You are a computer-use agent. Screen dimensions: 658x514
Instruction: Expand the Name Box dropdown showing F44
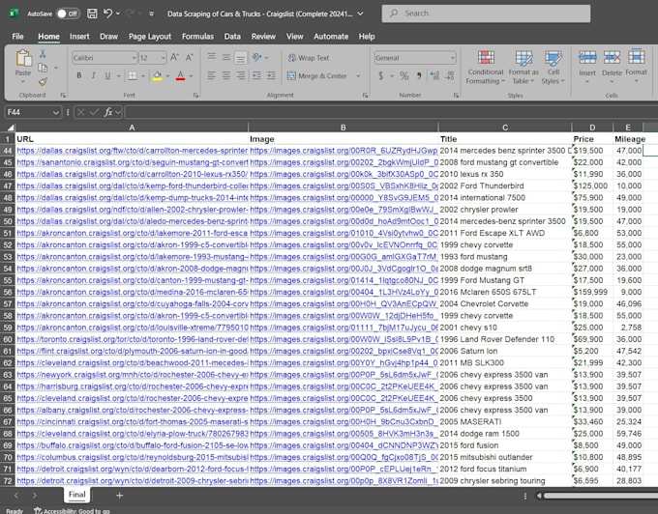55,112
